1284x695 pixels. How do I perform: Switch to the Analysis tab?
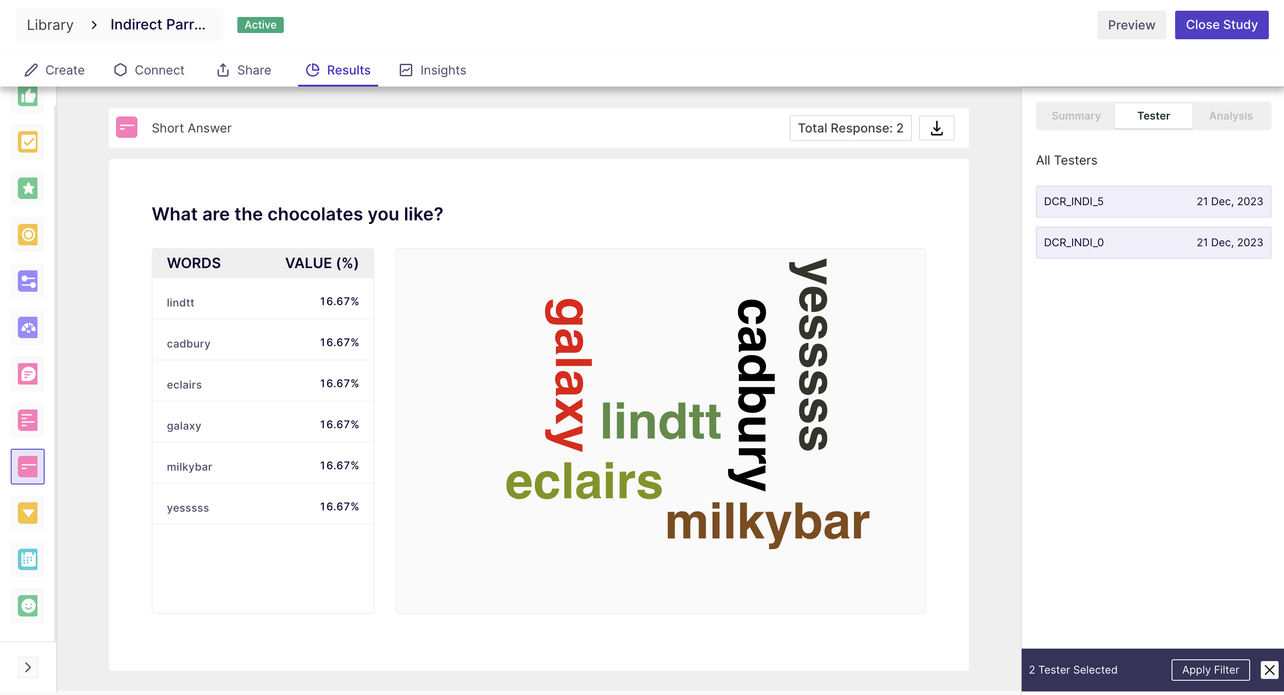[1230, 116]
